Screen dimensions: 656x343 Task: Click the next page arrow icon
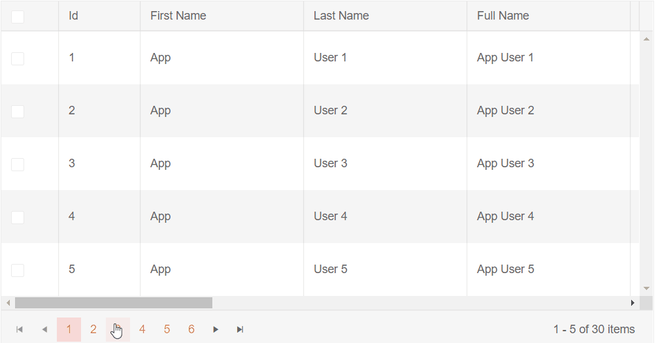pyautogui.click(x=216, y=330)
